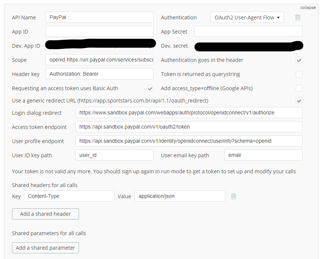Click the Login dialog redirect label
320x259 pixels.
(37, 113)
